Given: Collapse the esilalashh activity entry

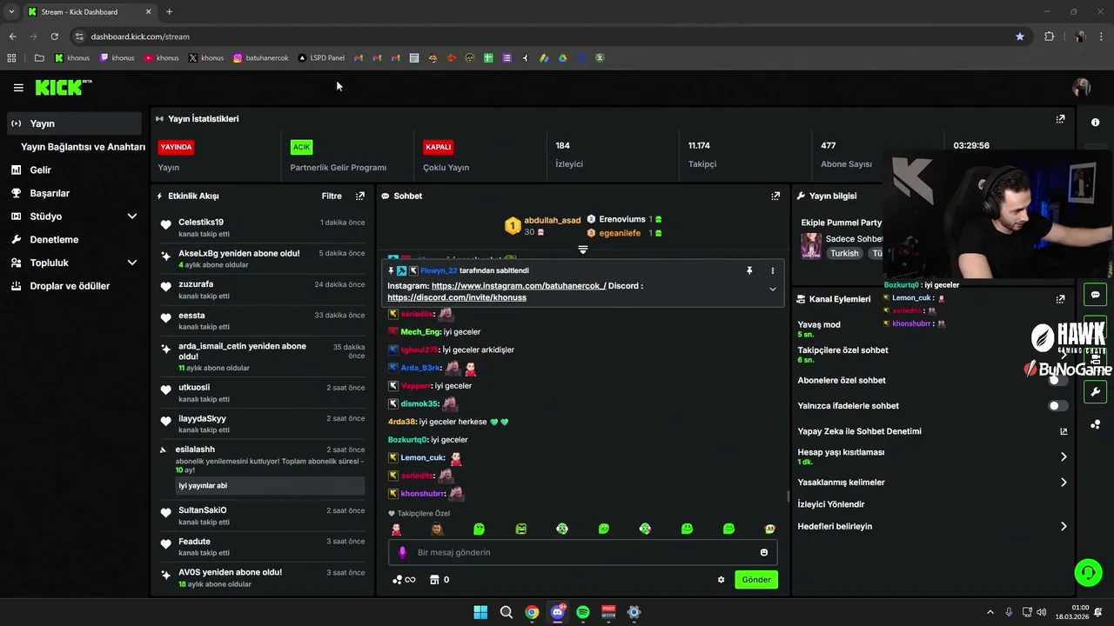Looking at the screenshot, I should (x=163, y=450).
